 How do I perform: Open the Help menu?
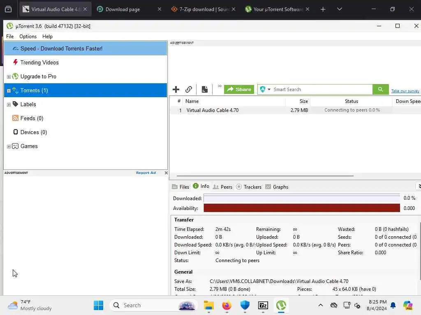coord(48,37)
